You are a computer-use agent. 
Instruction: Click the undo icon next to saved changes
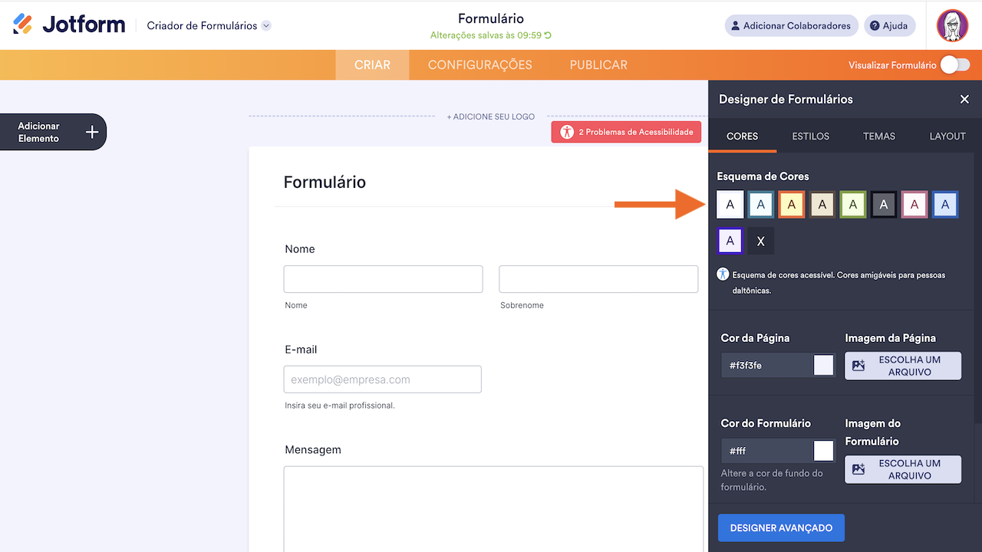tap(548, 35)
